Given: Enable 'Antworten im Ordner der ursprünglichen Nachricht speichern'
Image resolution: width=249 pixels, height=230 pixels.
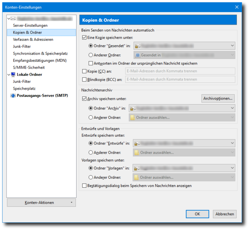Looking at the screenshot, I should coord(91,63).
